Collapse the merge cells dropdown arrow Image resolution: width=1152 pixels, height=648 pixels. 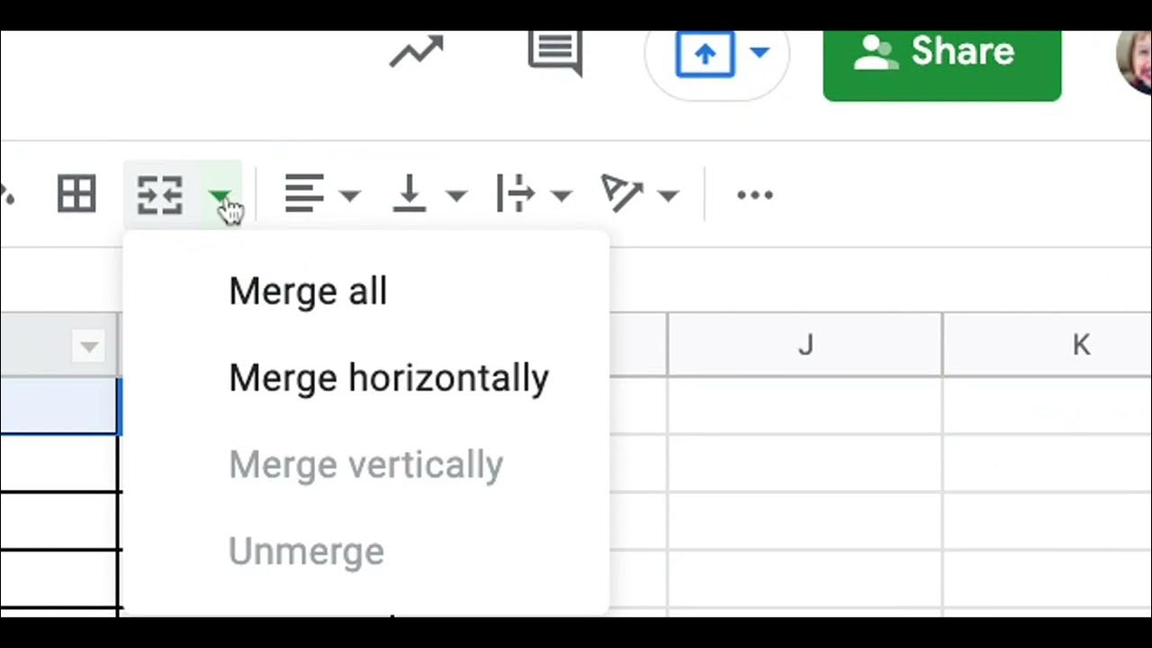(x=219, y=195)
